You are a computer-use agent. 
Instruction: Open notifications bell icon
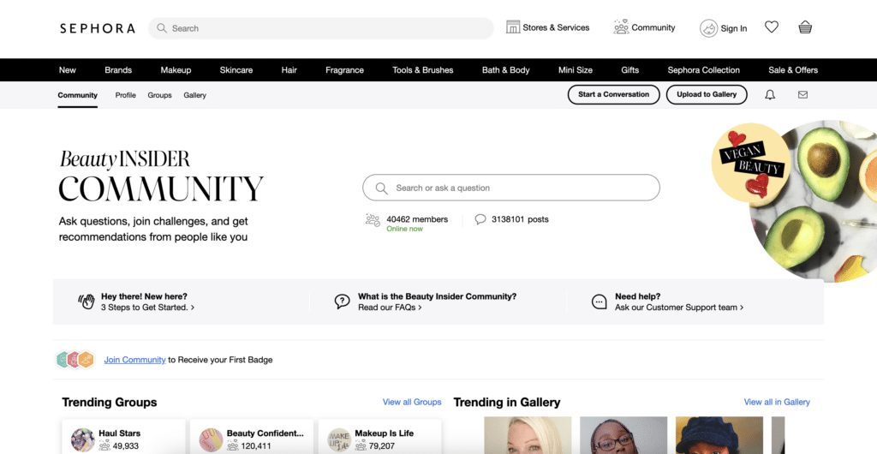770,94
